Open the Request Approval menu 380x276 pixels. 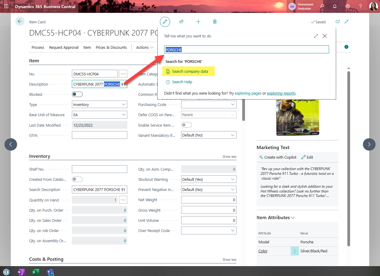click(x=64, y=47)
